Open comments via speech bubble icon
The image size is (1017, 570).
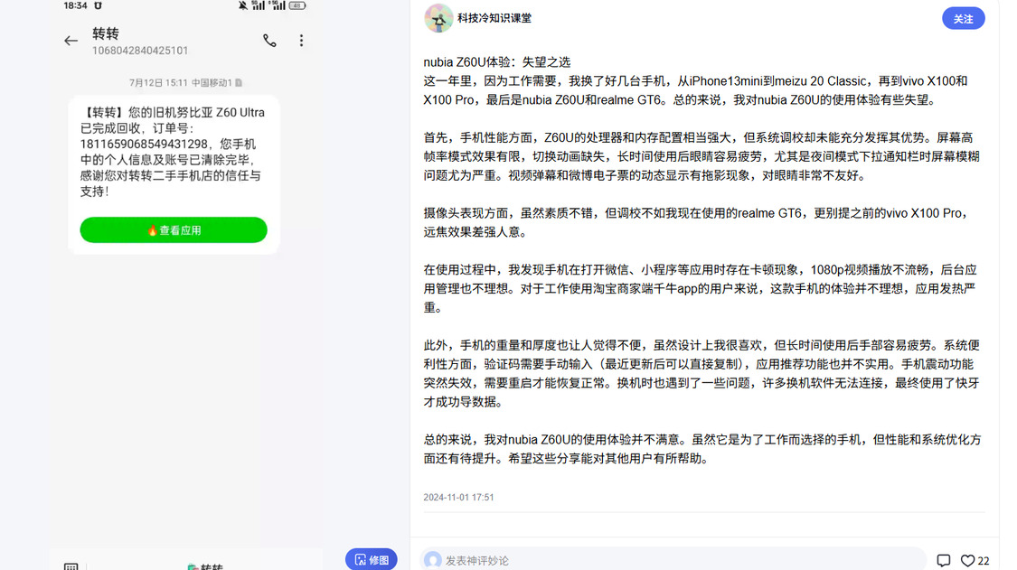click(944, 560)
